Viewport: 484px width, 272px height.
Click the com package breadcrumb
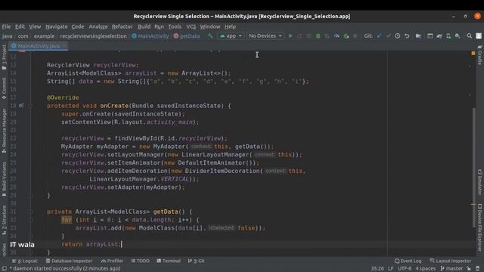23,36
